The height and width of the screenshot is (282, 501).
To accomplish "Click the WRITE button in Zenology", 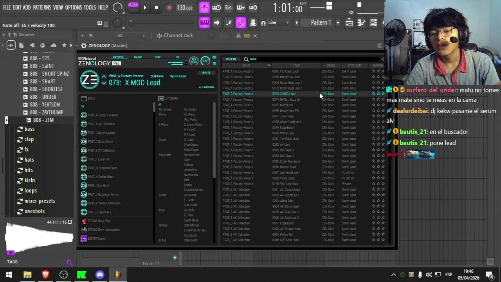I will 206,73.
